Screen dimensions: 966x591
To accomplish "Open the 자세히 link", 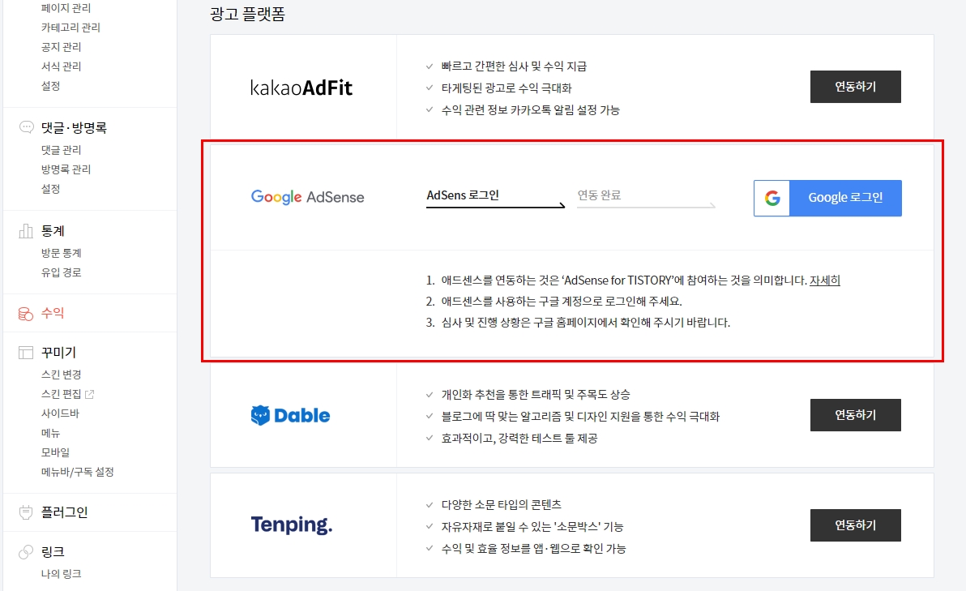I will [x=825, y=281].
